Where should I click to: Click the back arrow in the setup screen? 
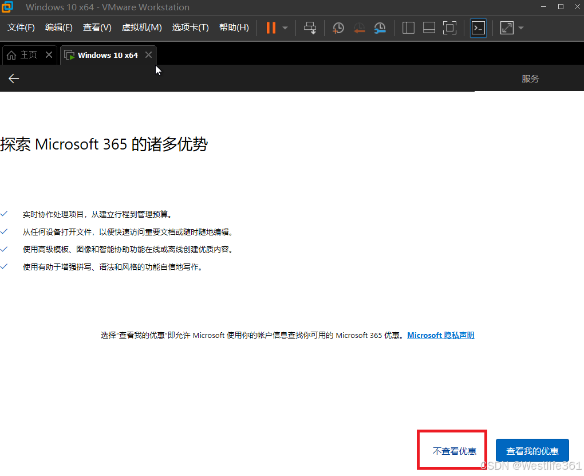tap(14, 78)
